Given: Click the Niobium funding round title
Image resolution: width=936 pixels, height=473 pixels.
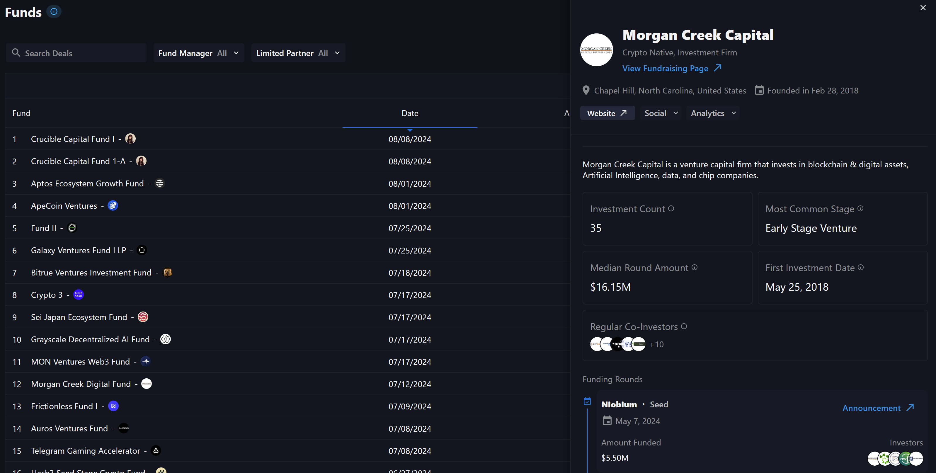Looking at the screenshot, I should (x=619, y=404).
